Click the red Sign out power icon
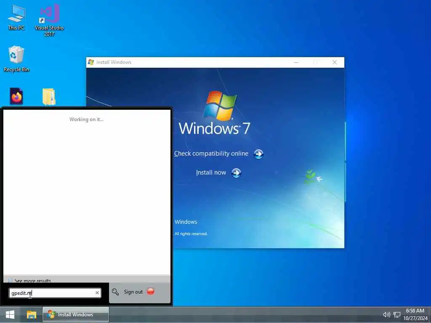The height and width of the screenshot is (323, 431). pyautogui.click(x=151, y=291)
